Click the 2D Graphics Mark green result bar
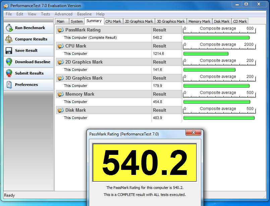 click(209, 70)
